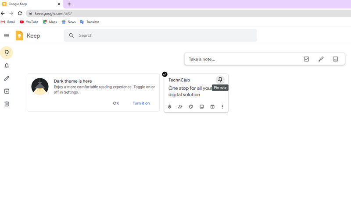The height and width of the screenshot is (197, 351).
Task: Open a new browser tab
Action: pyautogui.click(x=69, y=4)
